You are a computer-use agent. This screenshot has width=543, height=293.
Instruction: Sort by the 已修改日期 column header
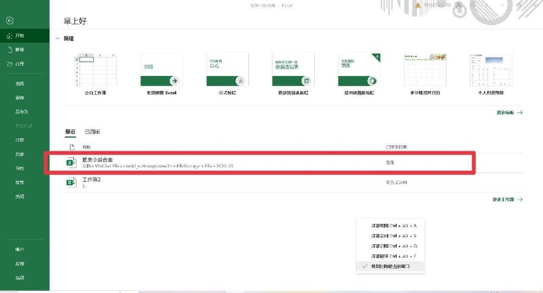tap(396, 147)
